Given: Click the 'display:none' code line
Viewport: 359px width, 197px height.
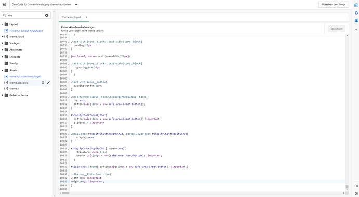Looking at the screenshot, I should coord(85,138).
